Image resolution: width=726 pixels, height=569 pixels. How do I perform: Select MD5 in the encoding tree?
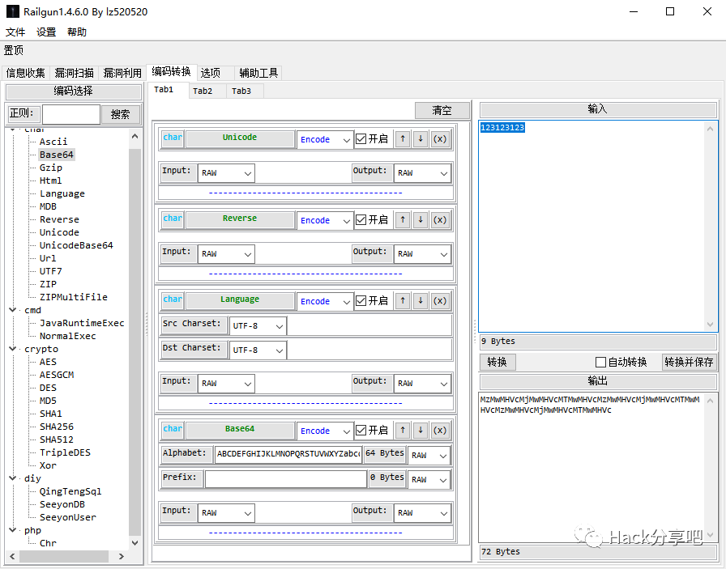click(48, 401)
